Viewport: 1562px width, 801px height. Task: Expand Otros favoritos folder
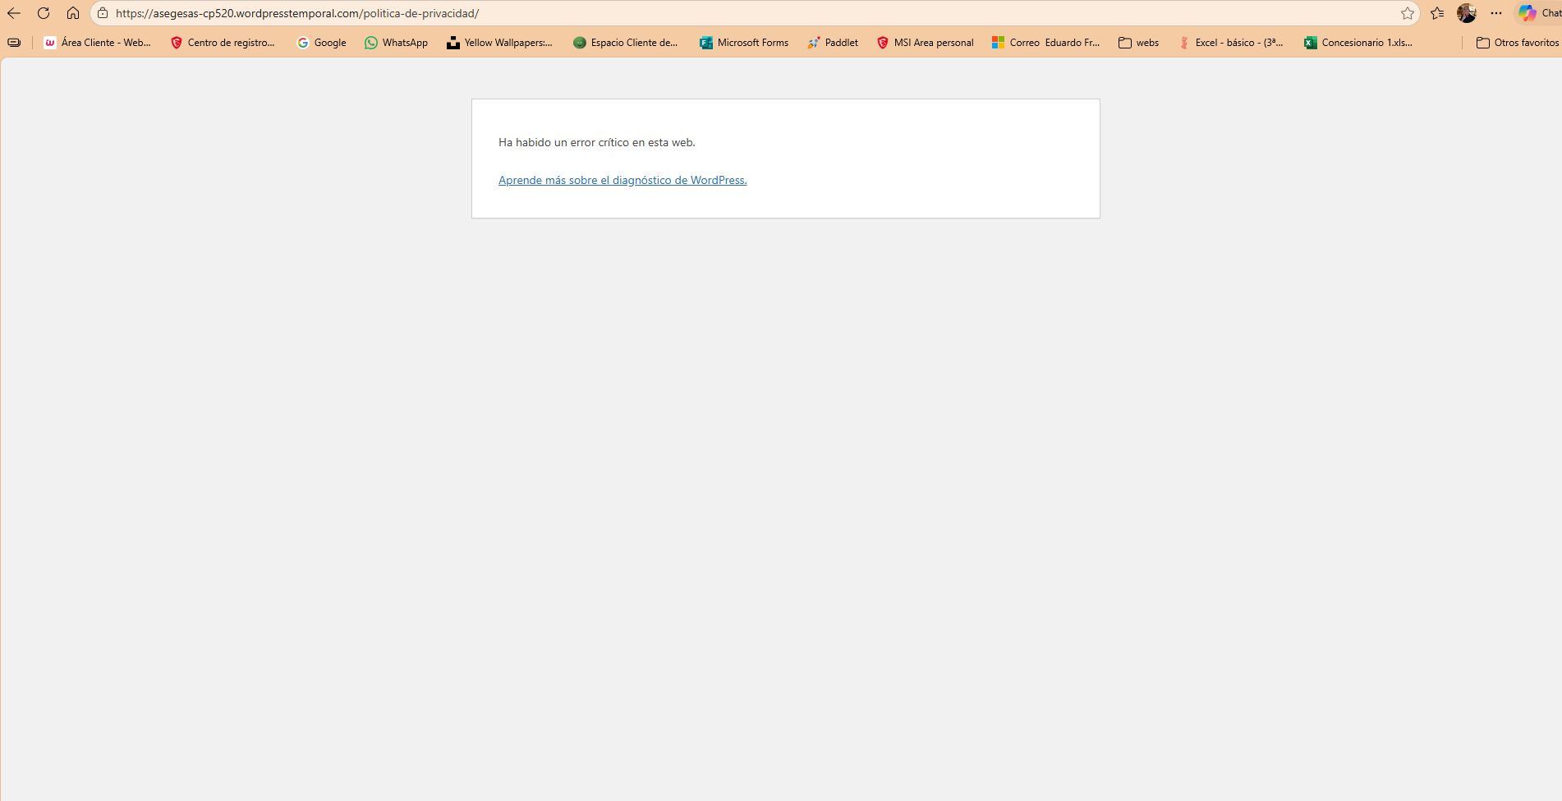click(1517, 43)
